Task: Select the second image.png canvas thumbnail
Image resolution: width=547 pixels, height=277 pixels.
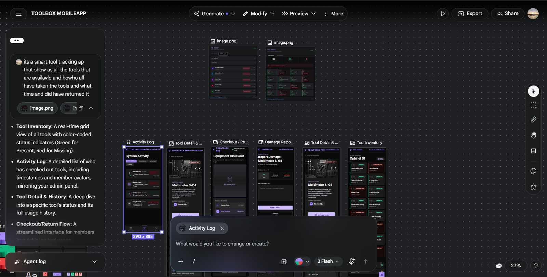Action: point(291,73)
